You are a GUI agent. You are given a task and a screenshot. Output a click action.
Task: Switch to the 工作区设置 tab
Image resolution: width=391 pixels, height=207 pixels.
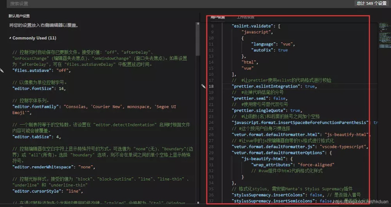(245, 17)
